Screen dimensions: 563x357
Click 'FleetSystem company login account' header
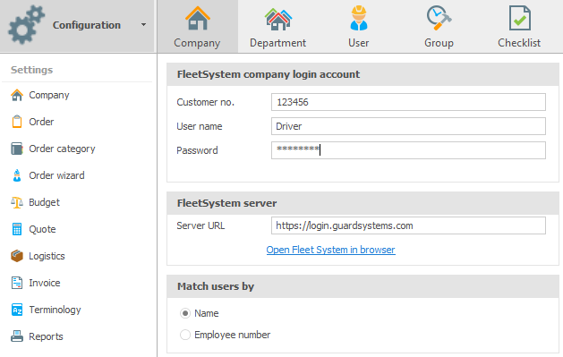269,74
